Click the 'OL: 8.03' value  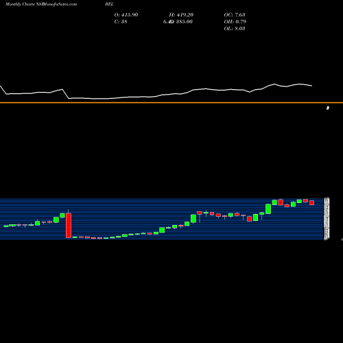pyautogui.click(x=235, y=29)
